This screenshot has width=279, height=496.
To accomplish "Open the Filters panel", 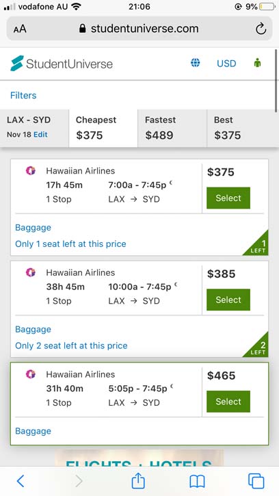I will [x=23, y=95].
